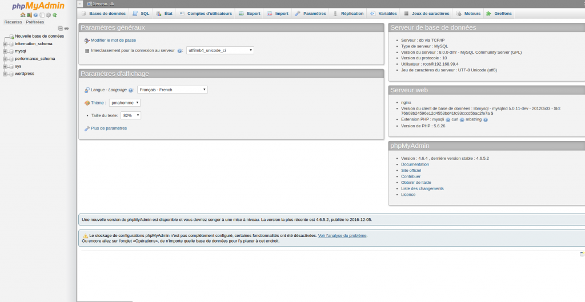The height and width of the screenshot is (302, 585).
Task: Expand the wordpress database tree node
Action: (x=5, y=74)
